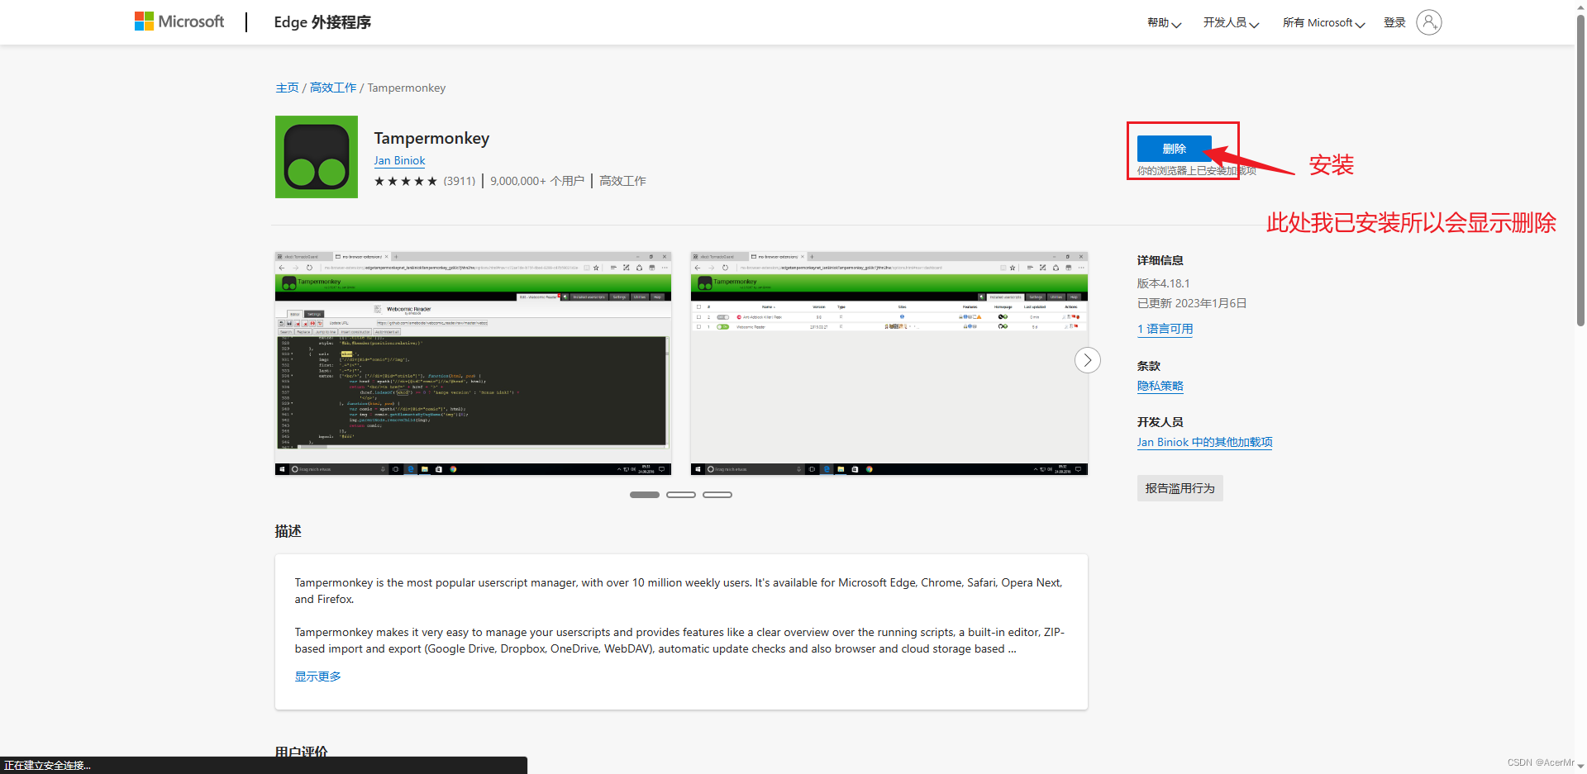This screenshot has height=774, width=1587.
Task: Expand description with 显示更多
Action: click(x=317, y=677)
